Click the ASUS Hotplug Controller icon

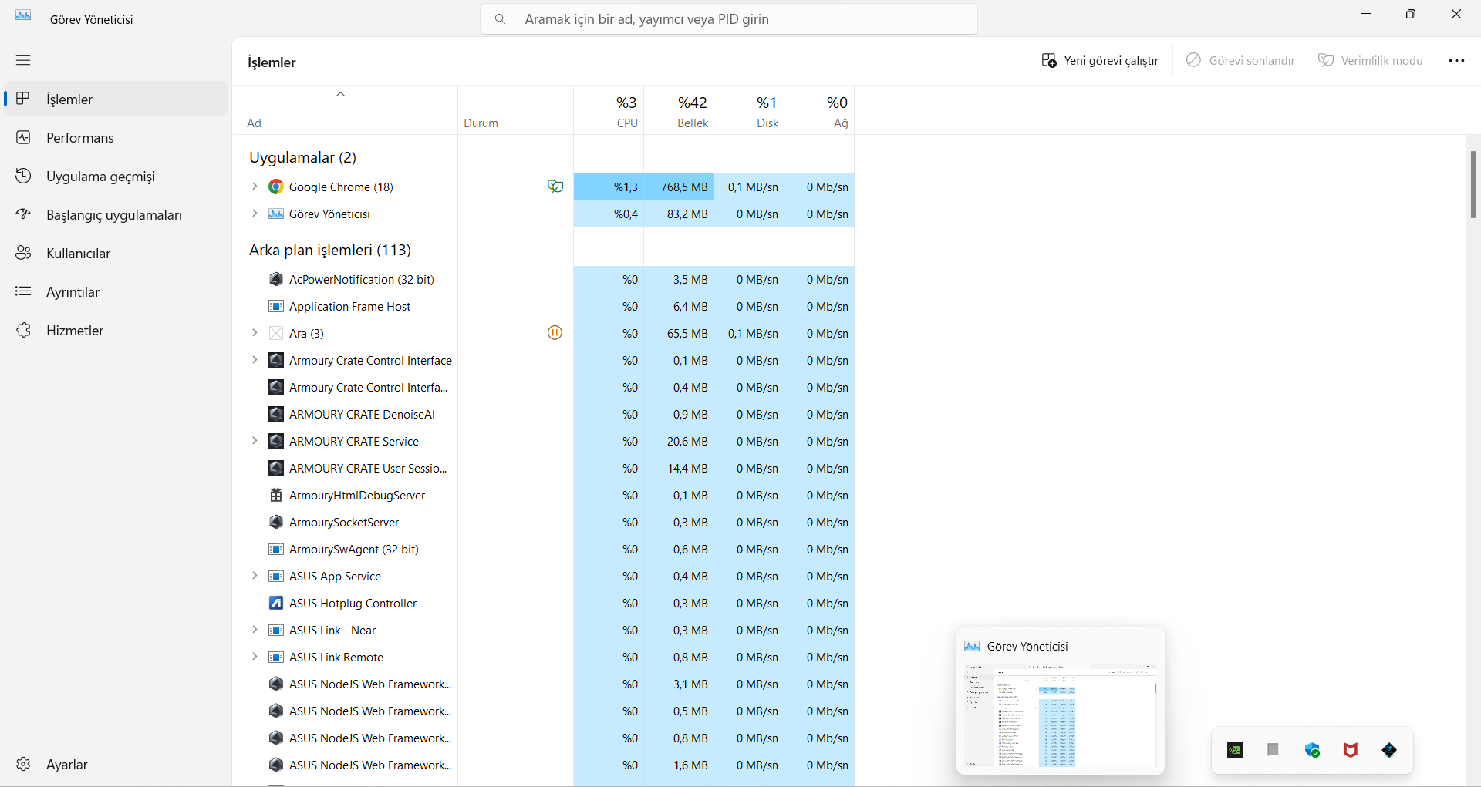pos(275,603)
